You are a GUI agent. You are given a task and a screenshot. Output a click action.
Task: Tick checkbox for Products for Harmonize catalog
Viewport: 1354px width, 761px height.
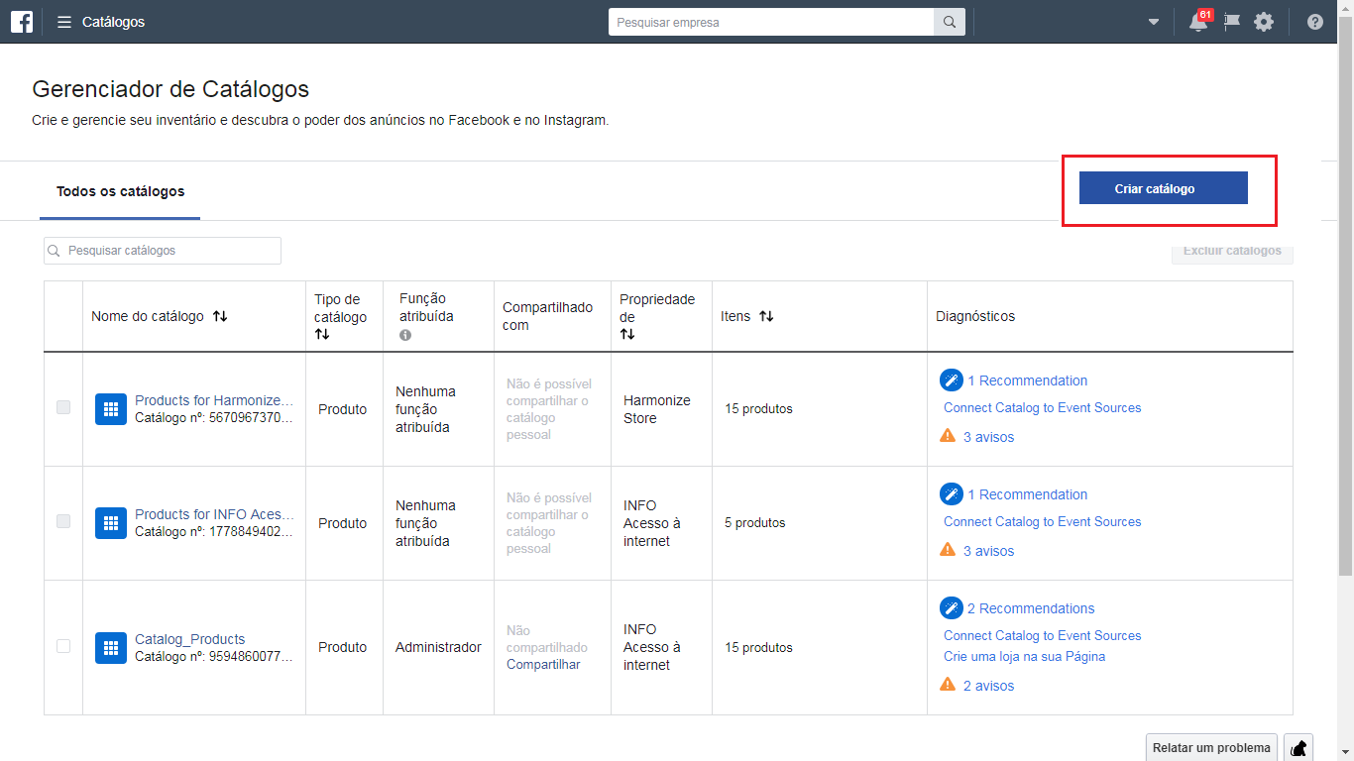click(63, 407)
